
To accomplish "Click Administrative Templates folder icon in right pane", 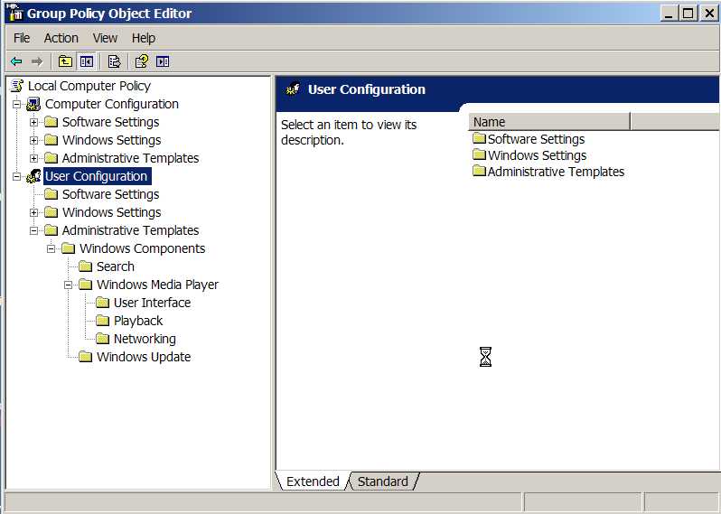I will [x=479, y=171].
